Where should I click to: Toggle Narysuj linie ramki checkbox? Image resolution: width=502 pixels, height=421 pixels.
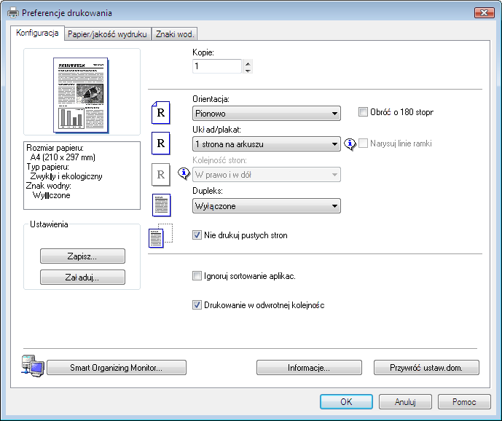click(x=363, y=143)
